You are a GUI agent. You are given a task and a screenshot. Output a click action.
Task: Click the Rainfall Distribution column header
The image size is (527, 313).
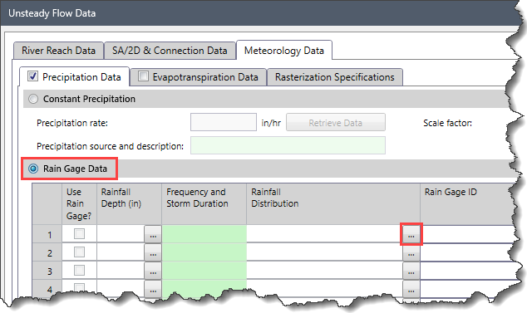point(333,204)
